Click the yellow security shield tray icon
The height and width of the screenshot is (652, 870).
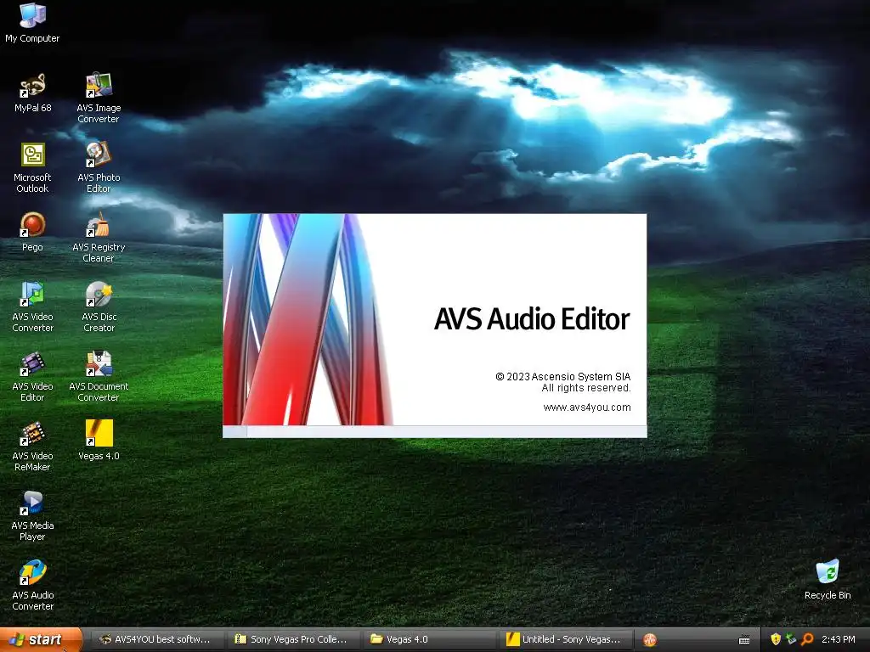776,639
